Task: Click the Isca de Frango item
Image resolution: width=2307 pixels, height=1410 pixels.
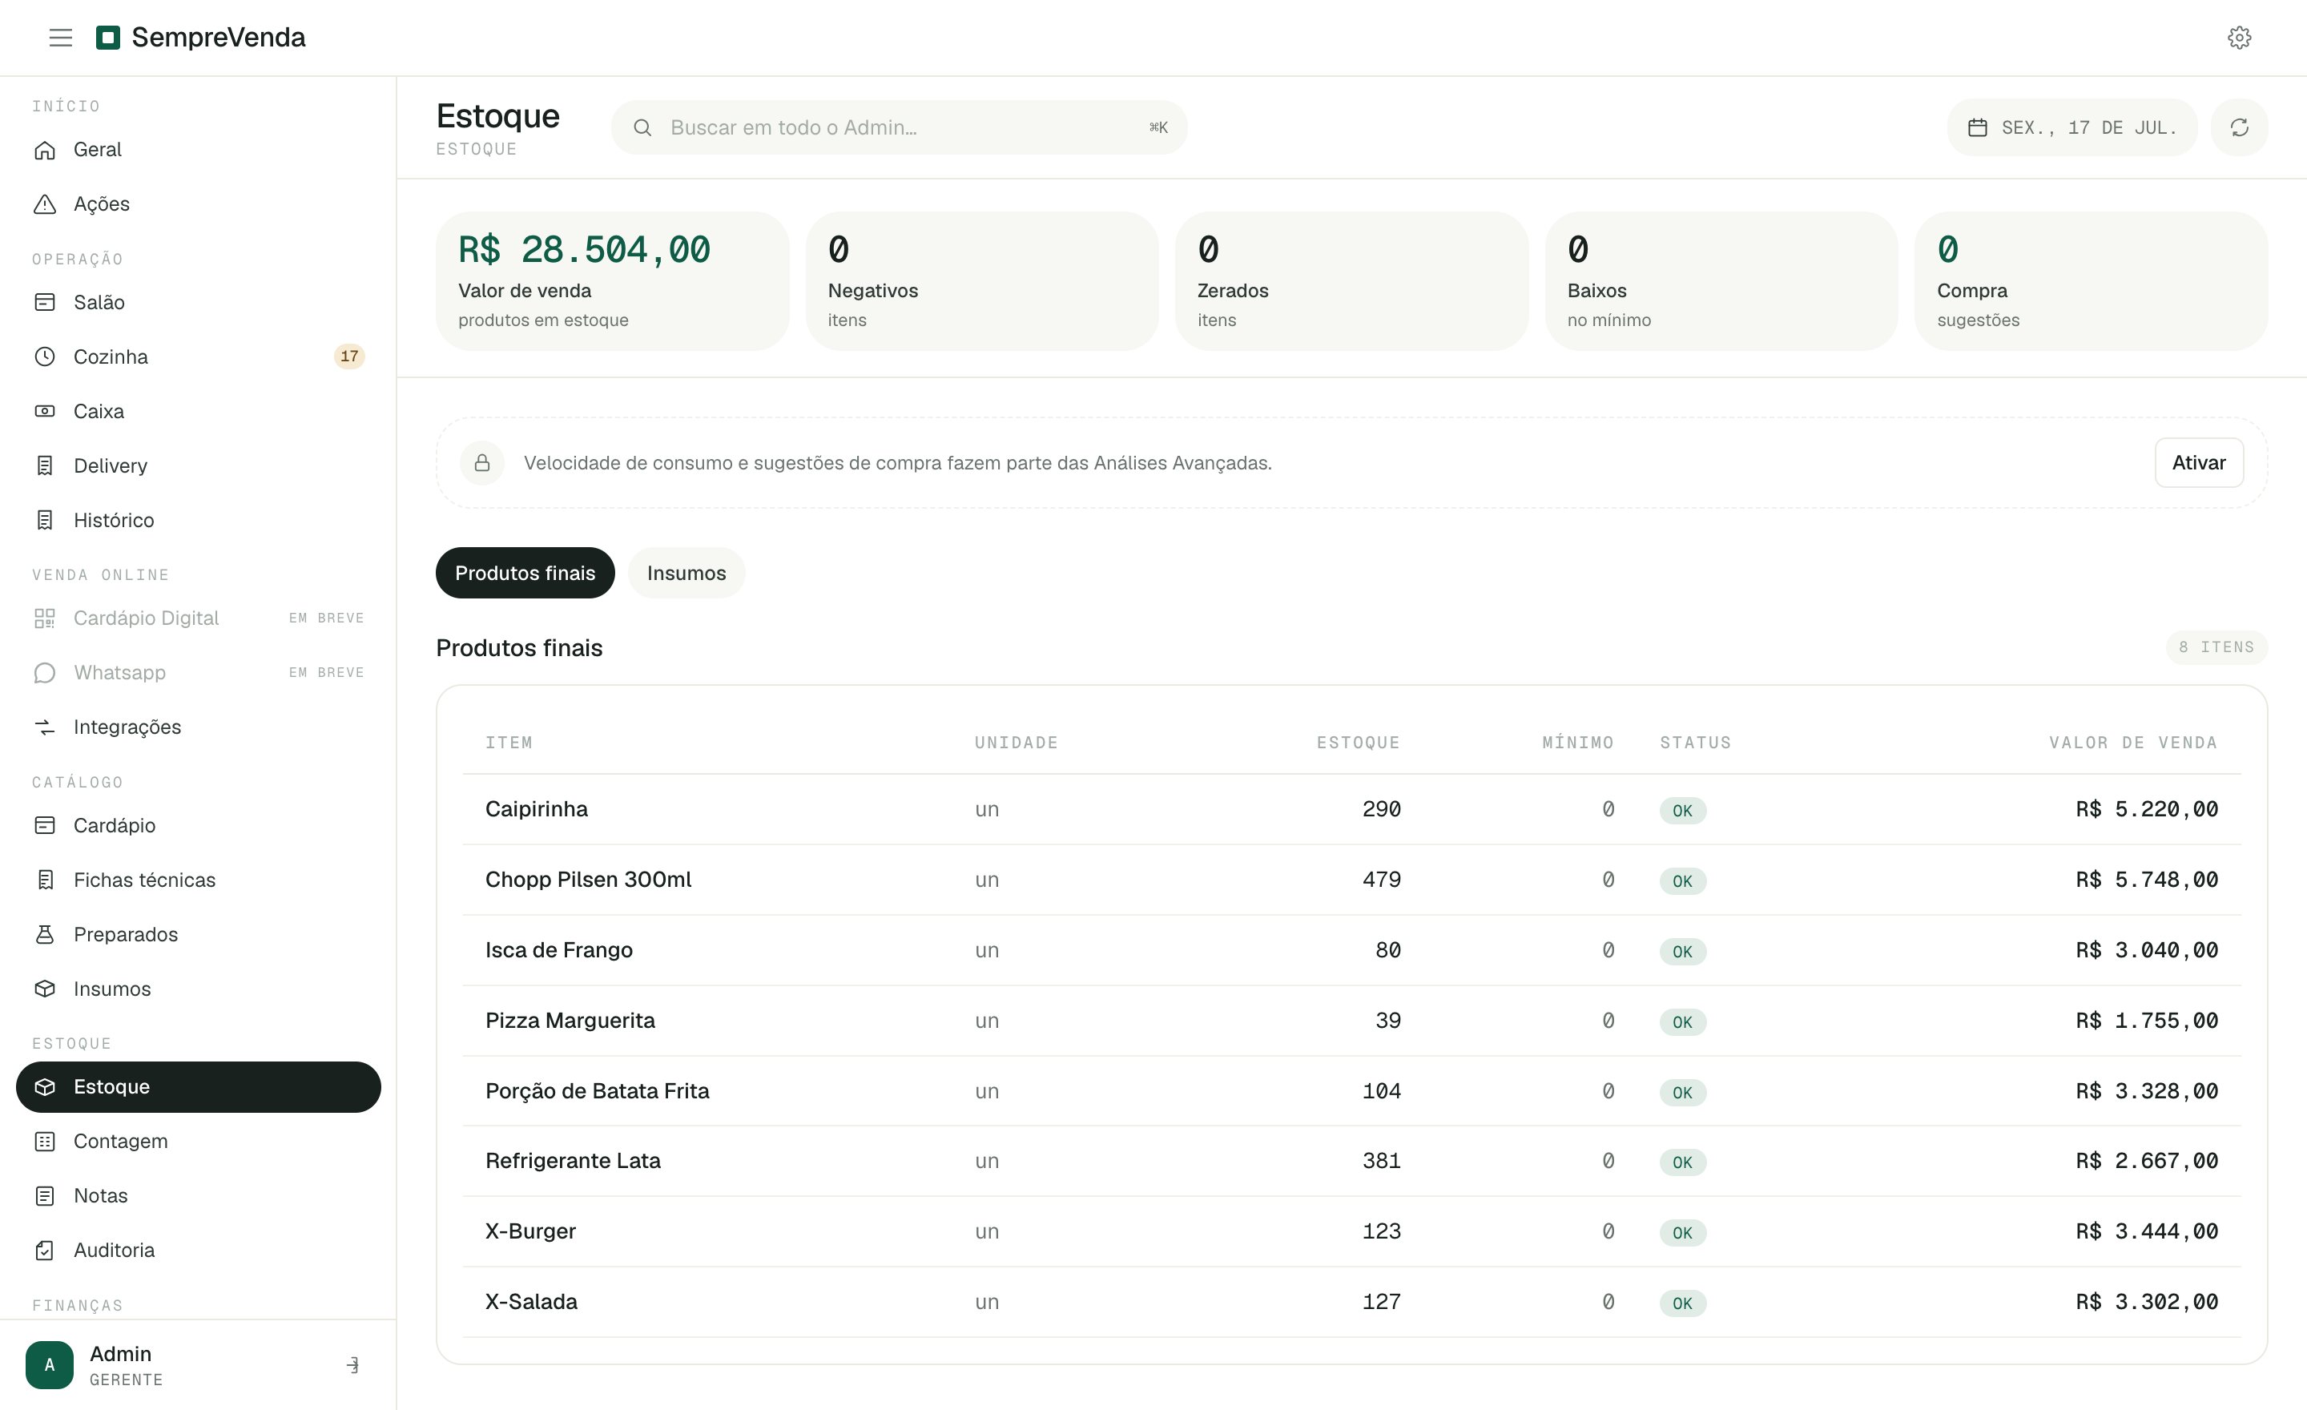Action: 559,950
